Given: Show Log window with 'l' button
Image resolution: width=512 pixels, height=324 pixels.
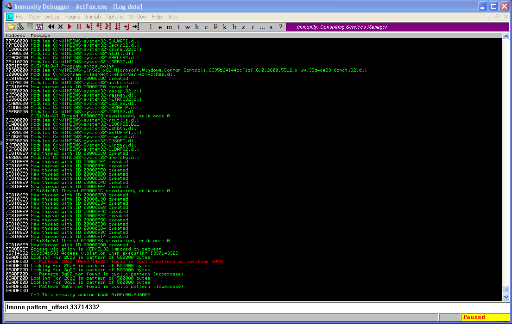Looking at the screenshot, I should (x=151, y=27).
